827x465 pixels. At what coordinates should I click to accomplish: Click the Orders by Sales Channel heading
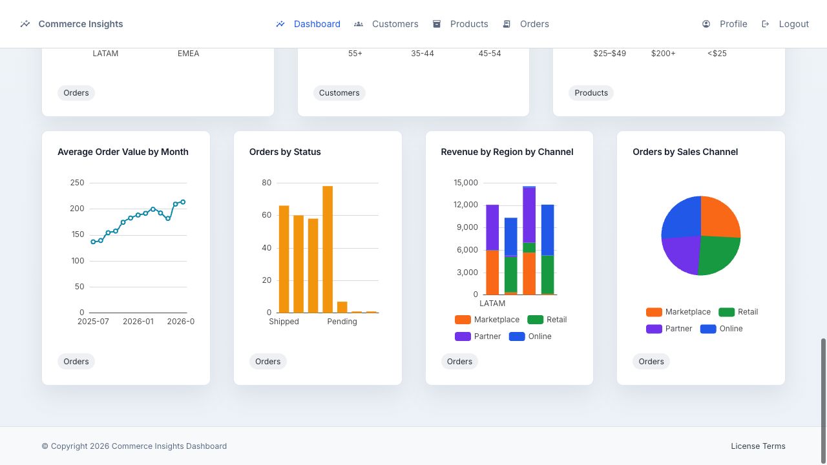point(685,152)
